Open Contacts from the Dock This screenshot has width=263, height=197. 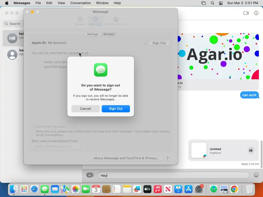[x=106, y=189]
